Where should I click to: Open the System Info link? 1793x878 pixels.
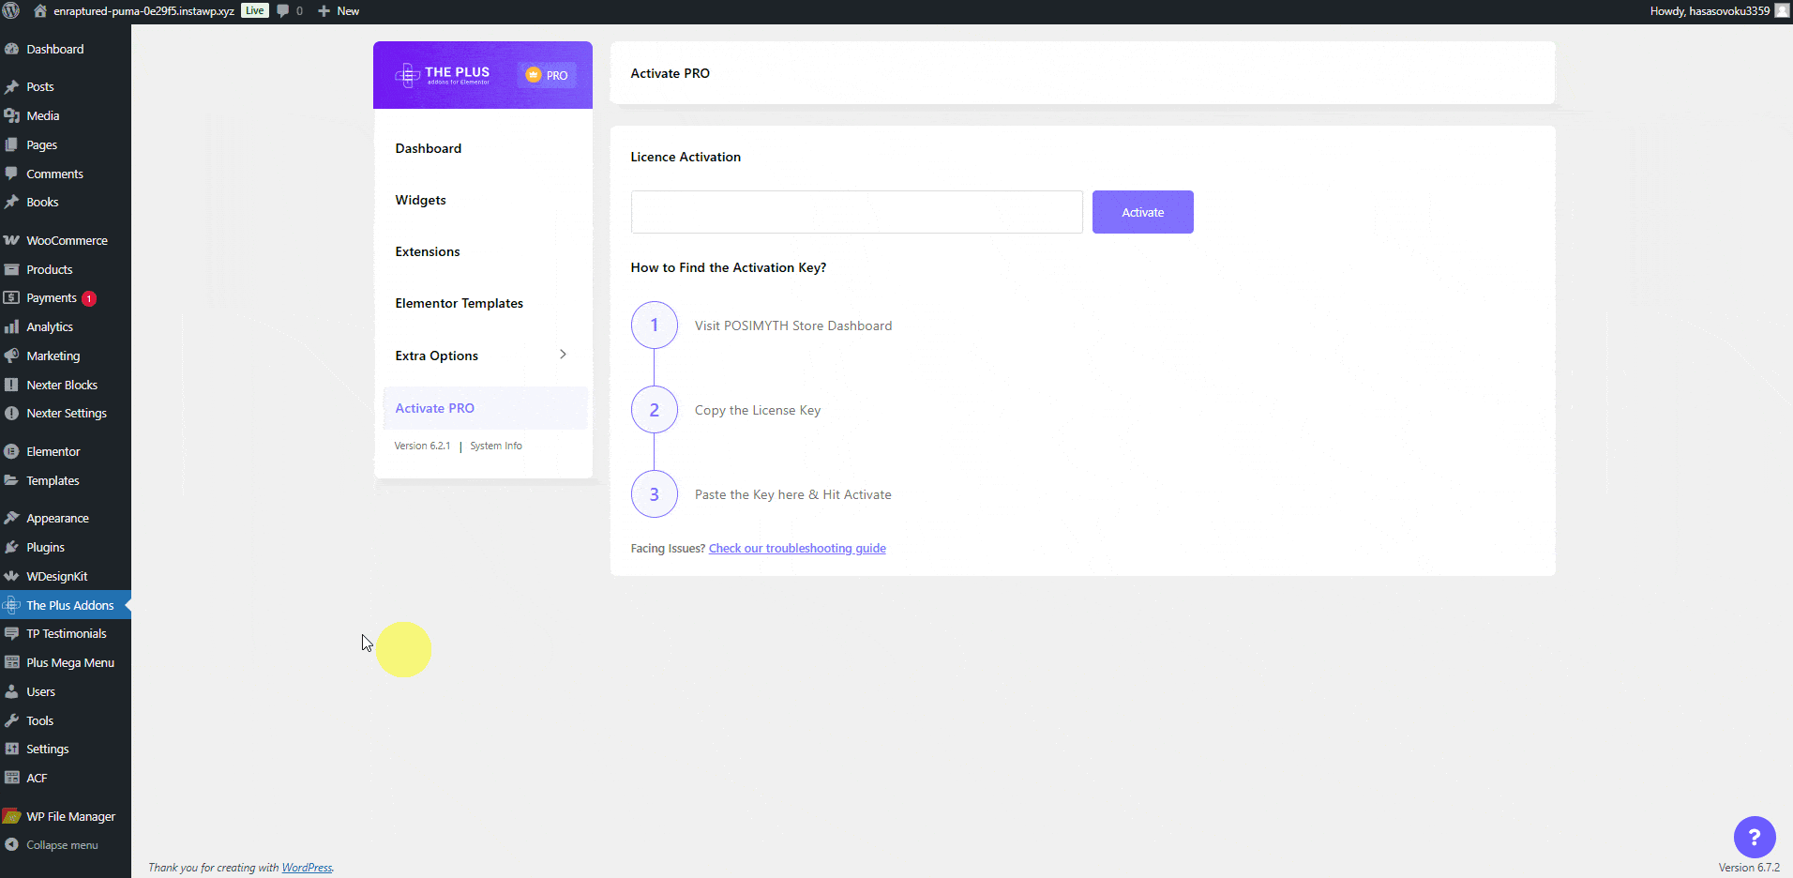point(496,447)
